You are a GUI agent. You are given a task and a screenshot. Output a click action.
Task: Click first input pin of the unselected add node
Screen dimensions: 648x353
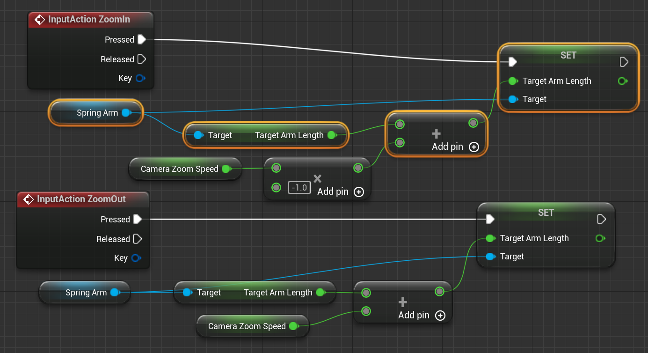coord(366,293)
